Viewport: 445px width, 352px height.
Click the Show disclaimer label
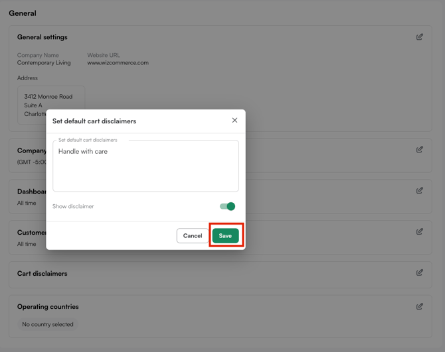point(73,206)
